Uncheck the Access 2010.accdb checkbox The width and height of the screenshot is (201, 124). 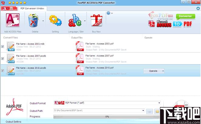pos(2,71)
